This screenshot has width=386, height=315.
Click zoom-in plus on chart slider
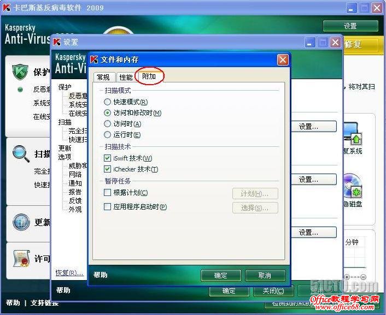pyautogui.click(x=347, y=277)
